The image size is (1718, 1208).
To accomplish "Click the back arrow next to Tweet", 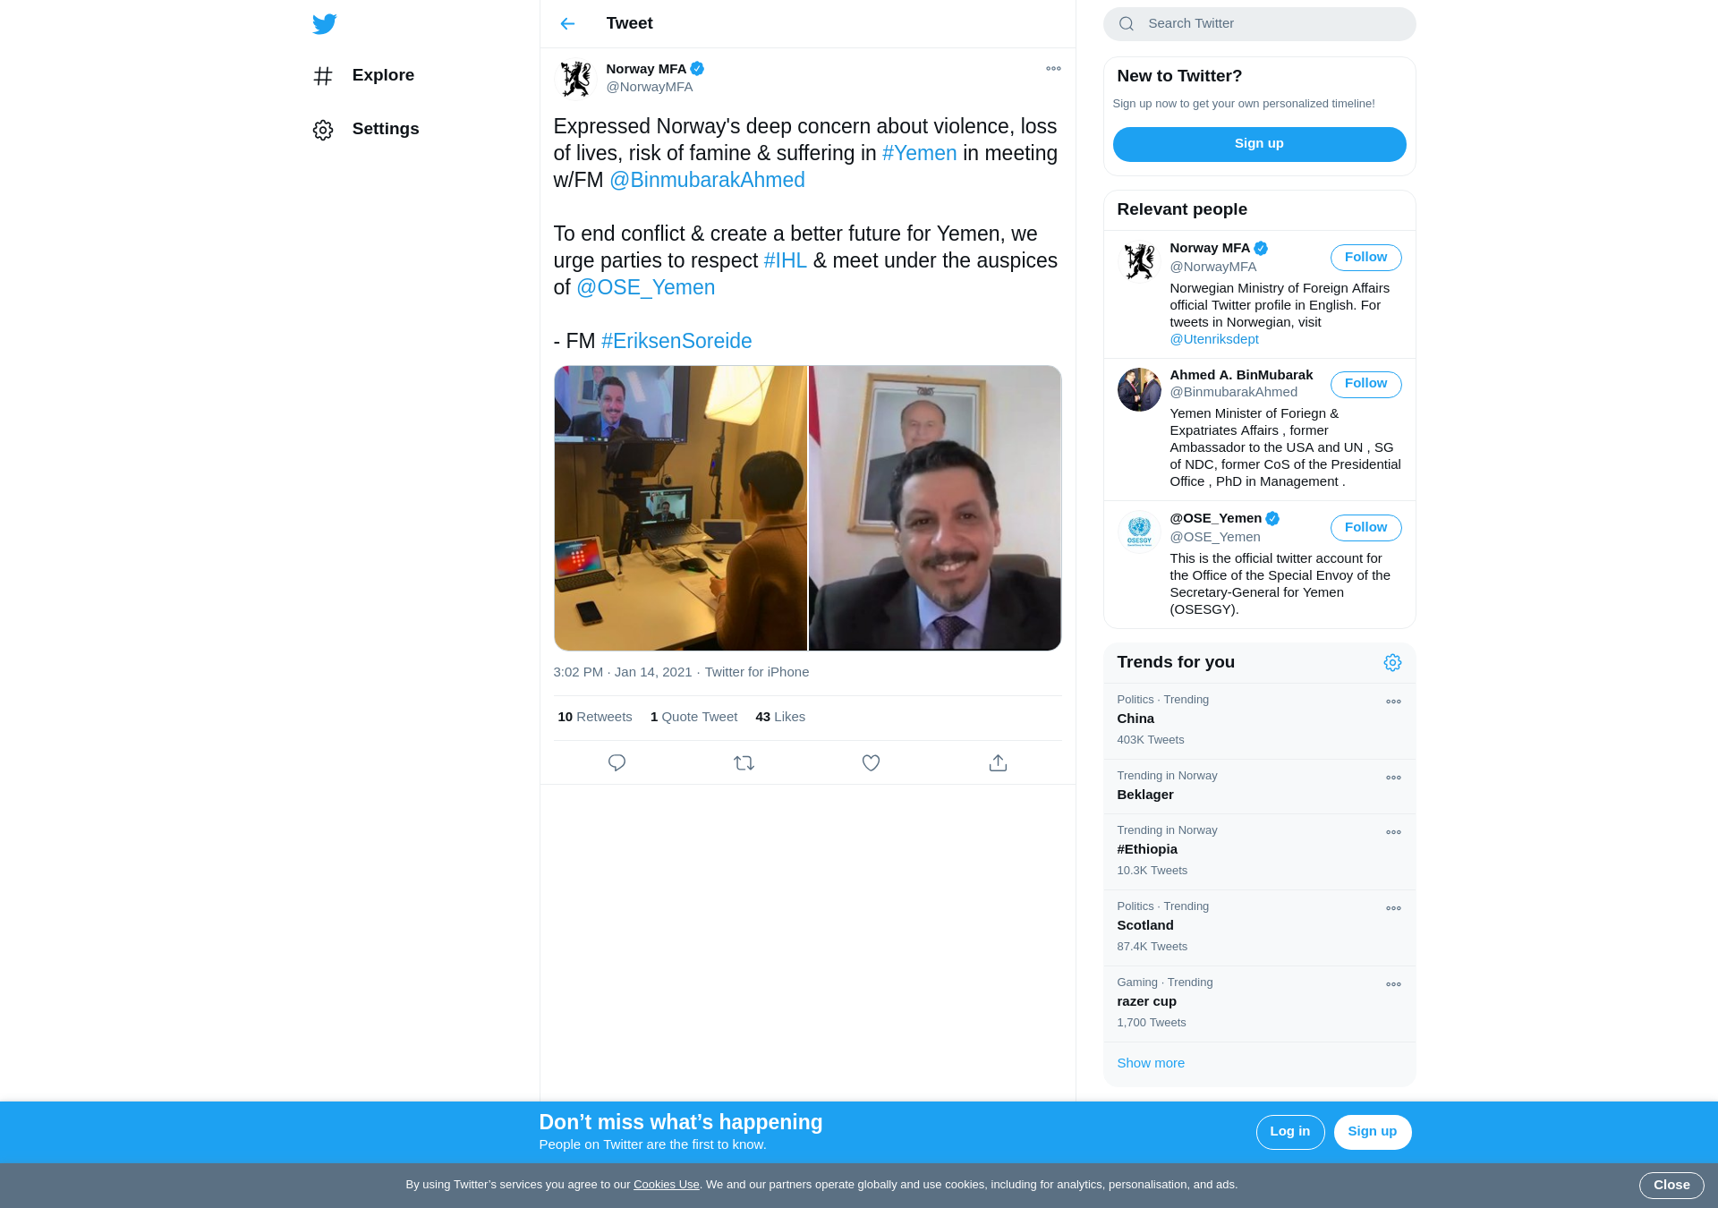I will point(567,24).
